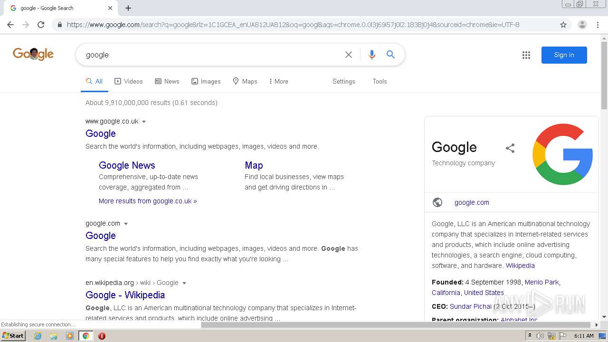Click the Action Center flag tray icon

pos(563,336)
